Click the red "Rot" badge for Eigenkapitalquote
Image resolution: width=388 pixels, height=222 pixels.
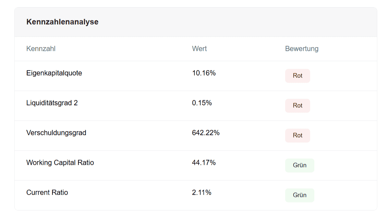297,76
